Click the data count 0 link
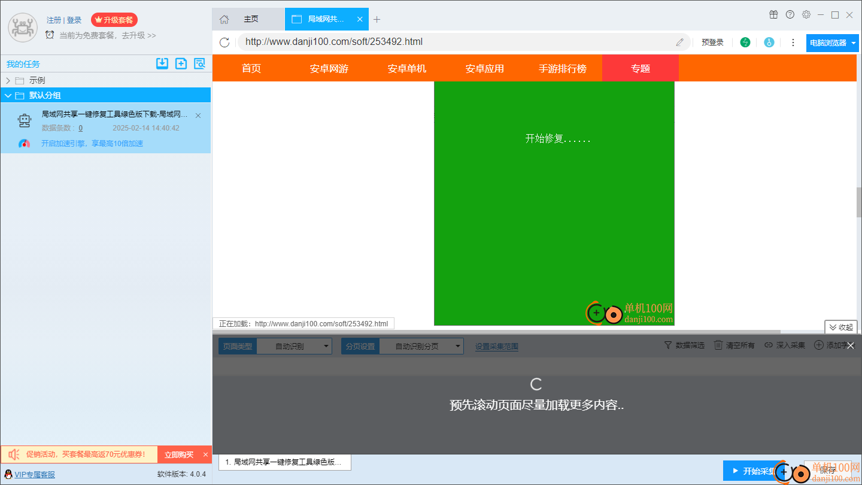The height and width of the screenshot is (485, 862). [81, 128]
